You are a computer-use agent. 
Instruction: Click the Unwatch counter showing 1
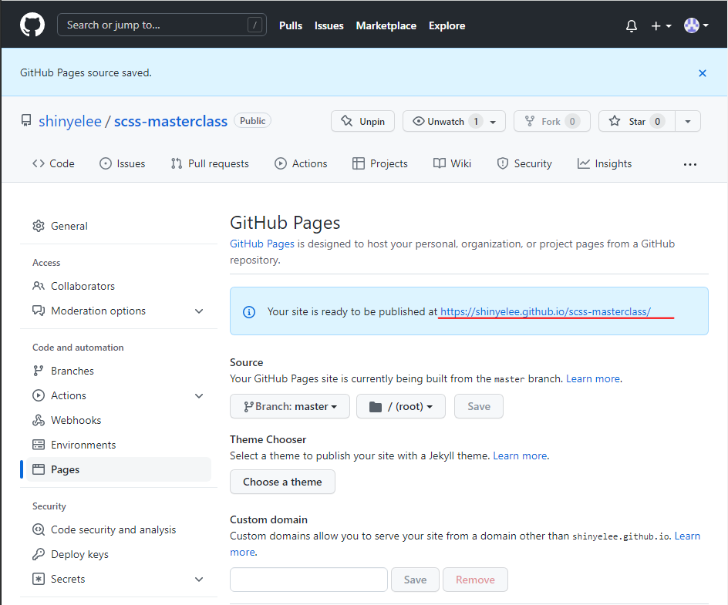pyautogui.click(x=475, y=122)
